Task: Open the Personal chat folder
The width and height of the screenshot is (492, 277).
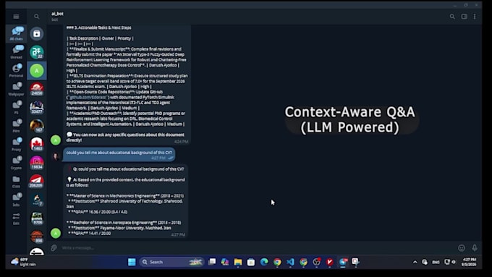Action: coord(16,70)
